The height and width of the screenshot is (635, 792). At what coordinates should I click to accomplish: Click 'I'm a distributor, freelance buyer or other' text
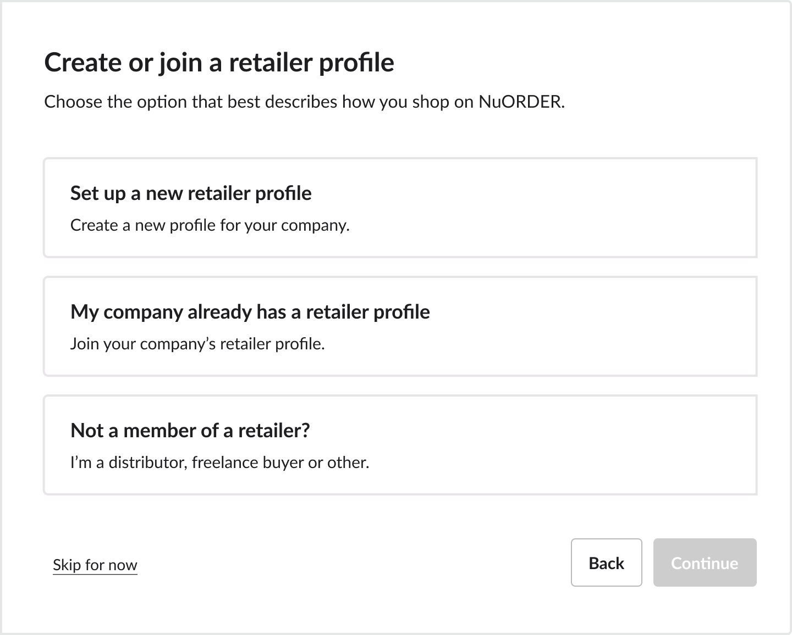pos(219,463)
